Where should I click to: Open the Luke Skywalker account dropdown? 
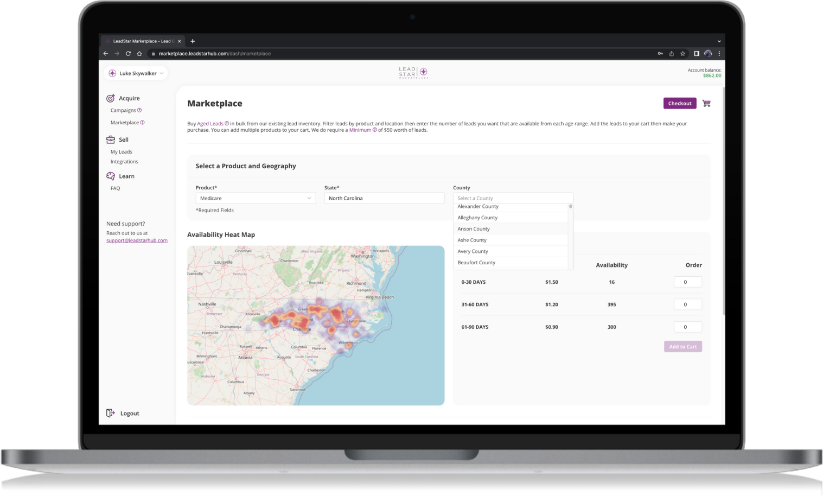[136, 73]
